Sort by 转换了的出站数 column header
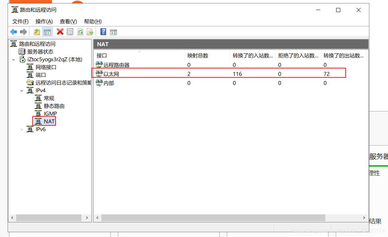The image size is (388, 237). point(343,56)
